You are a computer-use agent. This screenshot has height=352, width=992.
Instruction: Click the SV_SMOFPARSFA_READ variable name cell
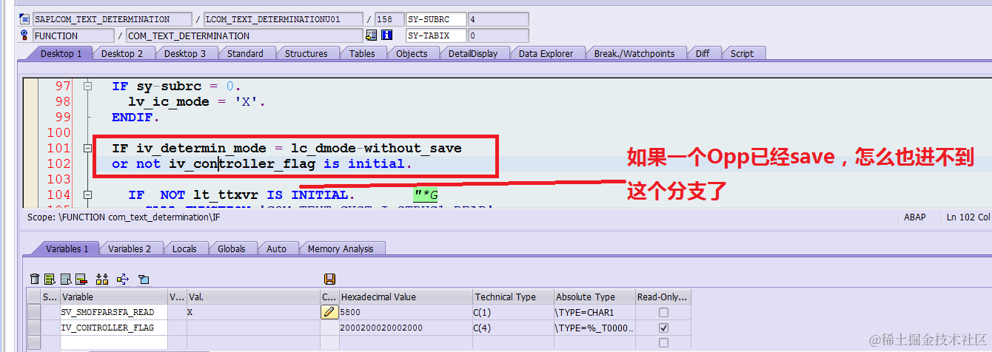[x=114, y=312]
